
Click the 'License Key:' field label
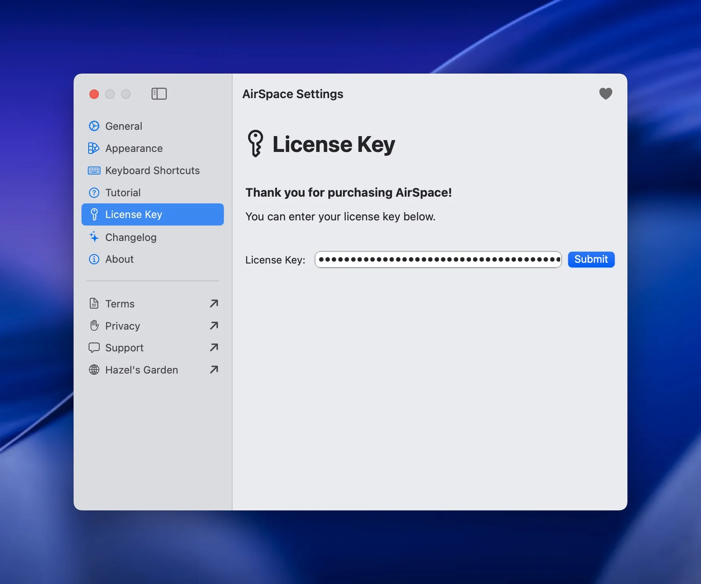tap(275, 260)
